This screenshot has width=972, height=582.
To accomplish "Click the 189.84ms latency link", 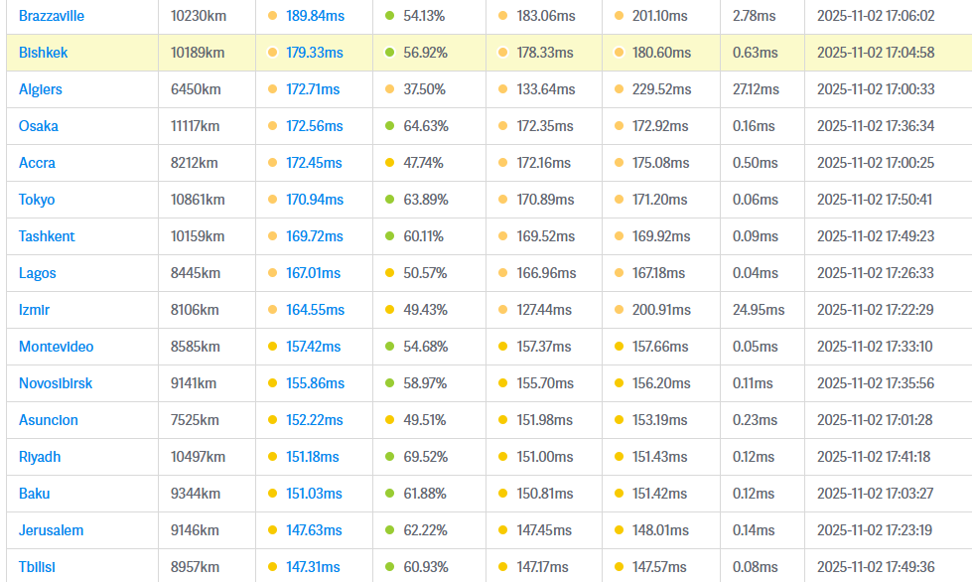I will (x=315, y=16).
